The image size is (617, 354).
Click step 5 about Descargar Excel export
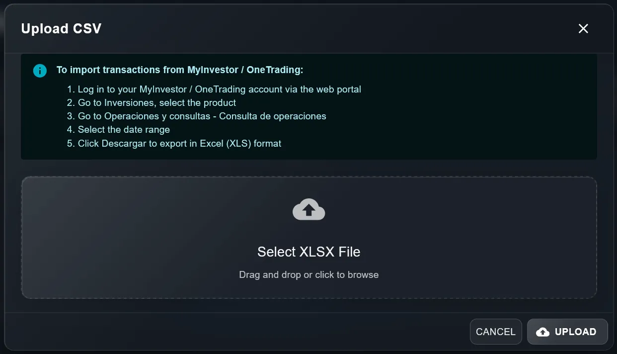tap(179, 143)
